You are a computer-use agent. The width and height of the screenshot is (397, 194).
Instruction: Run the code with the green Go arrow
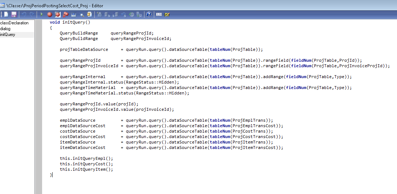click(41, 15)
